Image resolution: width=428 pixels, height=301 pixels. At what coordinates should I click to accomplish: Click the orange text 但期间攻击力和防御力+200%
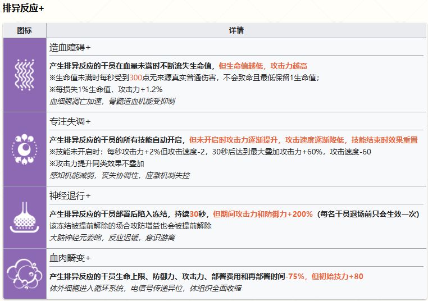pyautogui.click(x=263, y=214)
